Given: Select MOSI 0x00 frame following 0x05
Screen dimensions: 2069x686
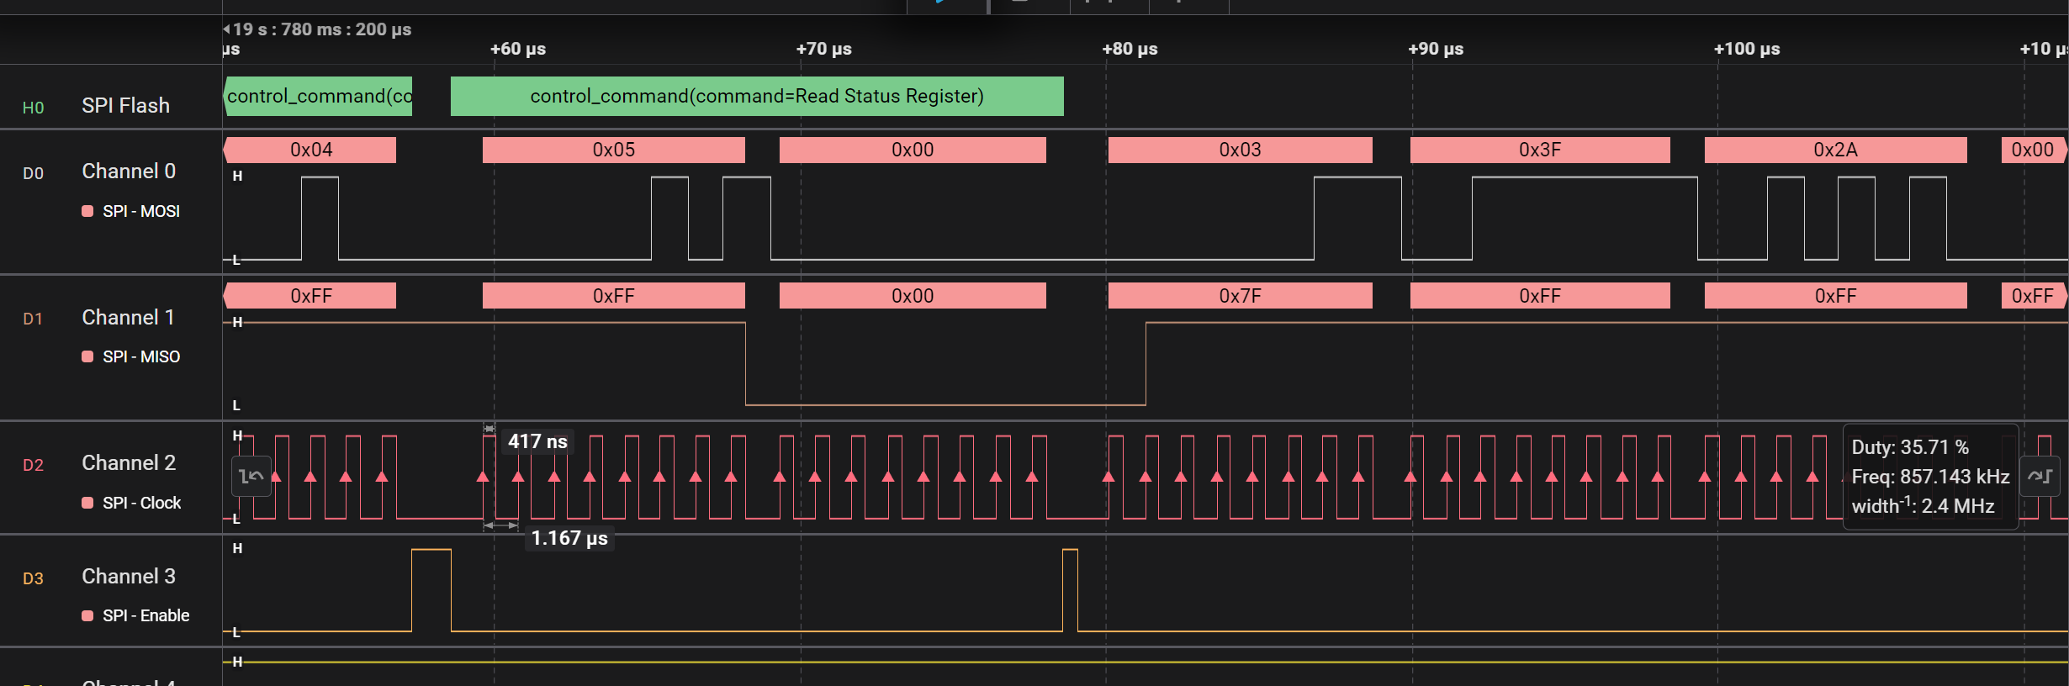Looking at the screenshot, I should (x=913, y=150).
